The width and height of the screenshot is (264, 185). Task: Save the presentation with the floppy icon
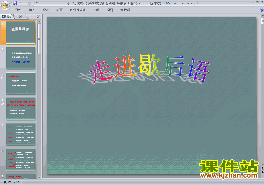point(15,3)
